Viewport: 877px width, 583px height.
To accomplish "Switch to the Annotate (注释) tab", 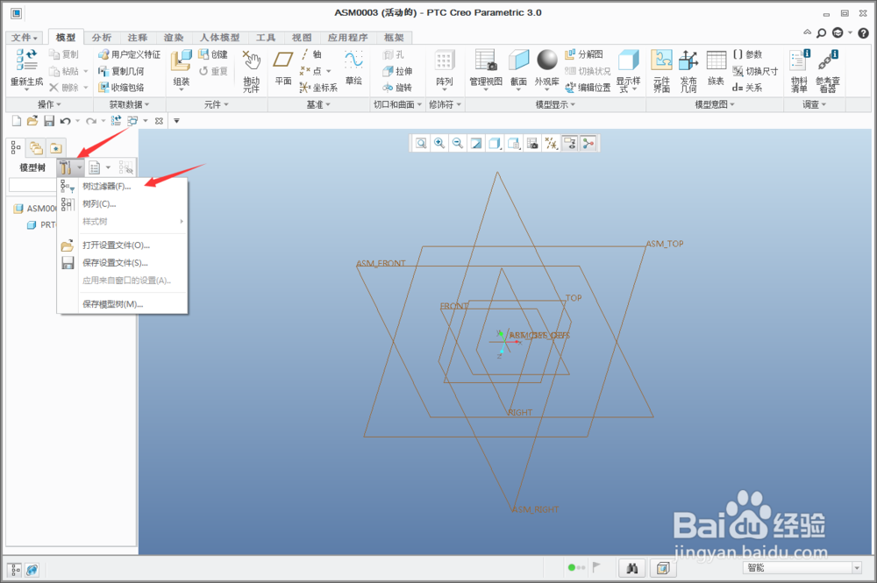I will coord(138,38).
